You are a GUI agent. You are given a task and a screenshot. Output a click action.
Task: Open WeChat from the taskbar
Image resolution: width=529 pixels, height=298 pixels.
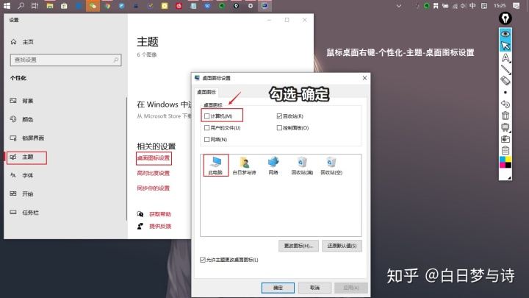coord(93,6)
